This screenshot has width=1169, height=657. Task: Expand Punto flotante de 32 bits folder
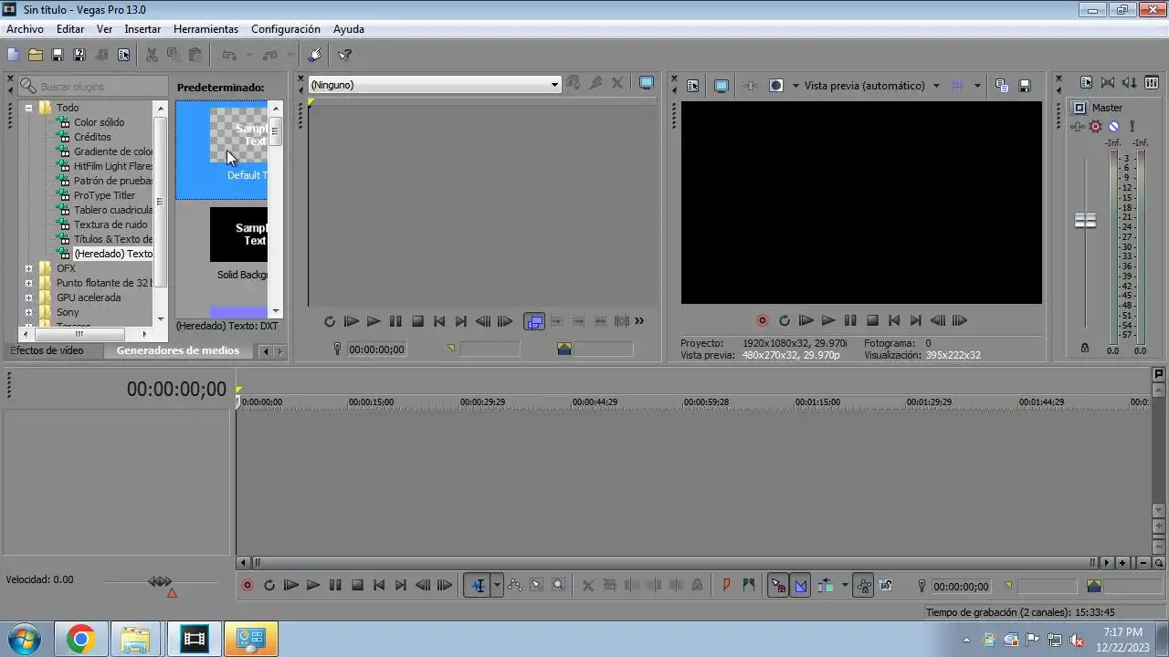click(28, 283)
